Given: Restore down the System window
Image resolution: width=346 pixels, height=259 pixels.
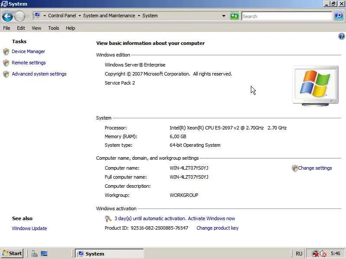Looking at the screenshot, I should (333, 4).
